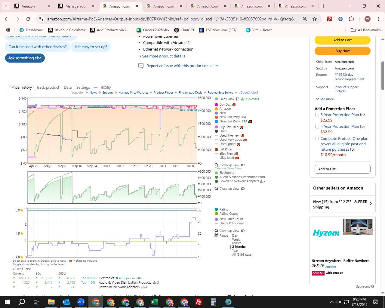Click Is it easy to set up? question

(x=91, y=47)
